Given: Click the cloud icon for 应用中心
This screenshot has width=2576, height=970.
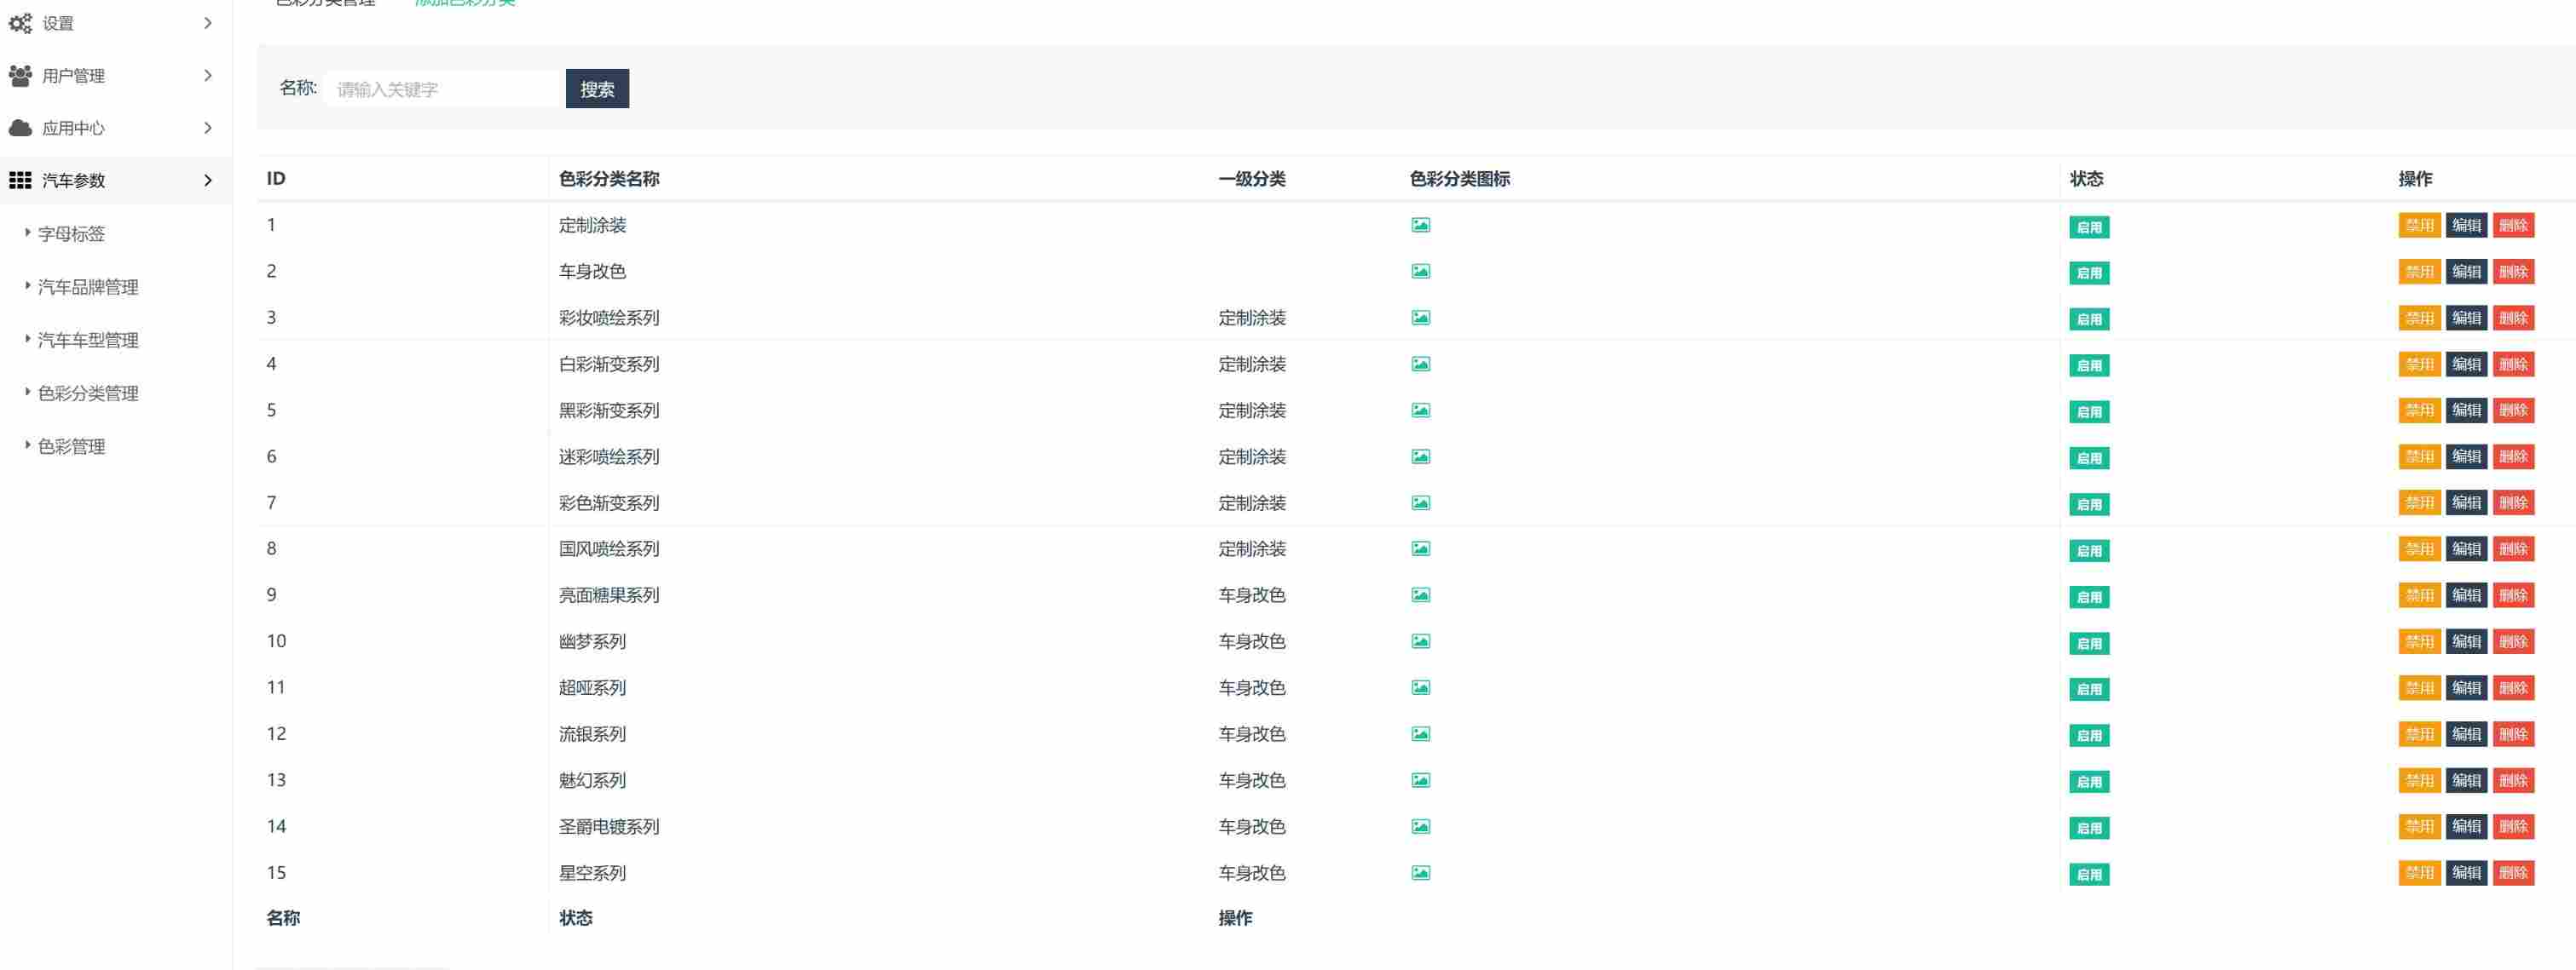Looking at the screenshot, I should [x=20, y=128].
